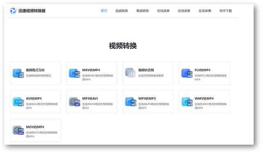Open the AVI转MP4 icon
The image size is (262, 153).
[x=18, y=102]
